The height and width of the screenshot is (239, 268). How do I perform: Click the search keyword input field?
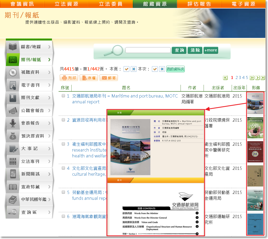(x=148, y=50)
